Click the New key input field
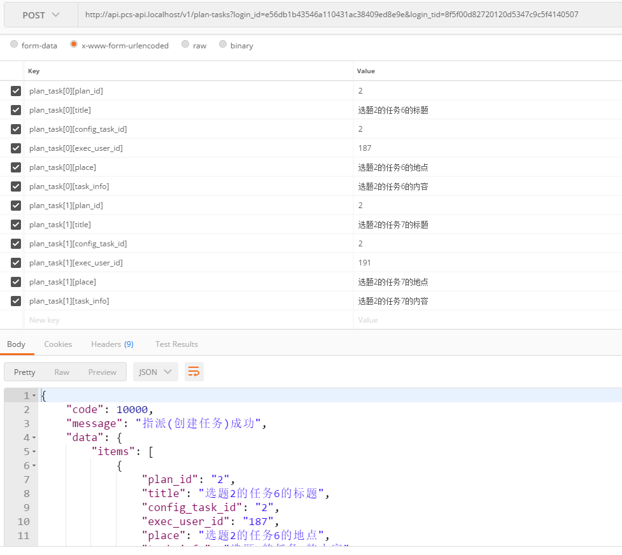 point(188,320)
